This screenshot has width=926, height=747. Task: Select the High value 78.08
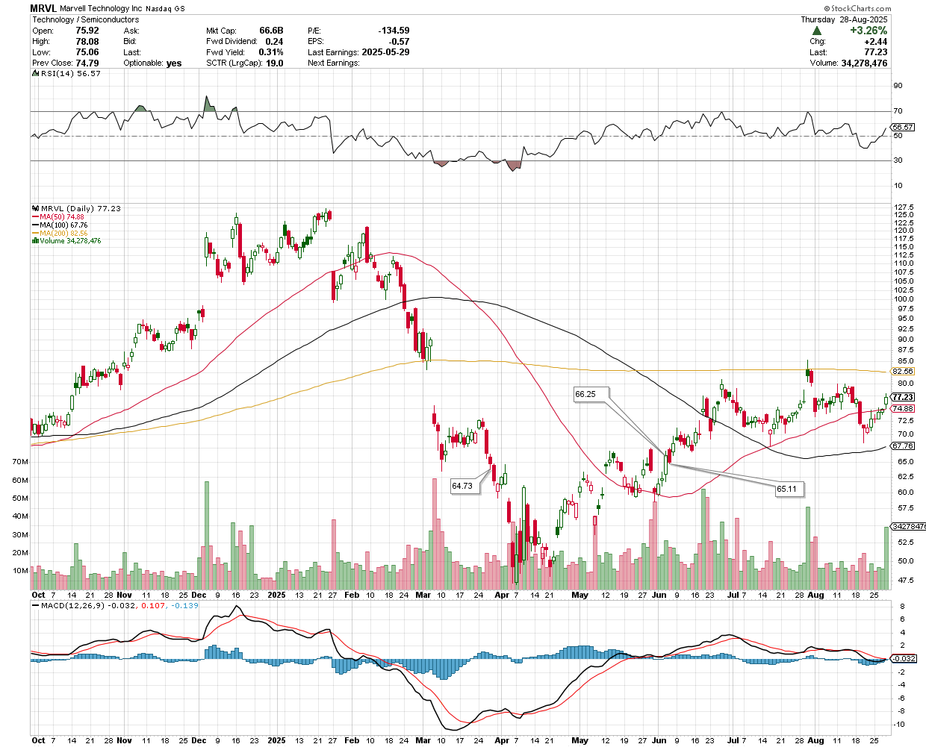click(x=87, y=42)
